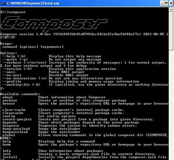Click the '--profile' option
174x160 pixels.
click(x=12, y=81)
